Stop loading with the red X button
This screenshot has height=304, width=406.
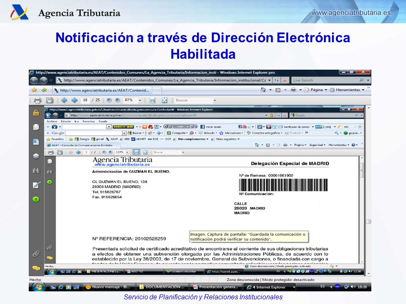tap(285, 80)
